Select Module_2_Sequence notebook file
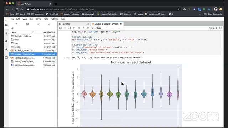 [x=33, y=58]
